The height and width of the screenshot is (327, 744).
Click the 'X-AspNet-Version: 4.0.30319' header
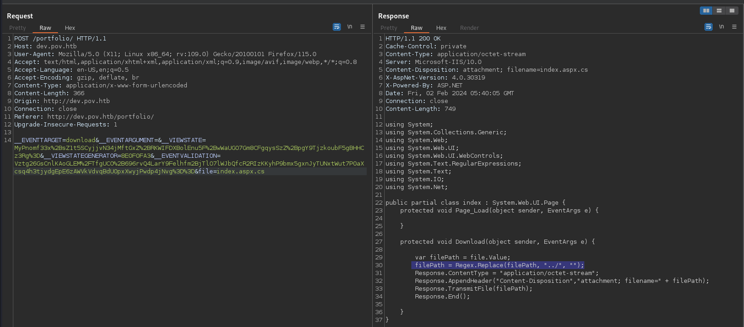pos(435,78)
